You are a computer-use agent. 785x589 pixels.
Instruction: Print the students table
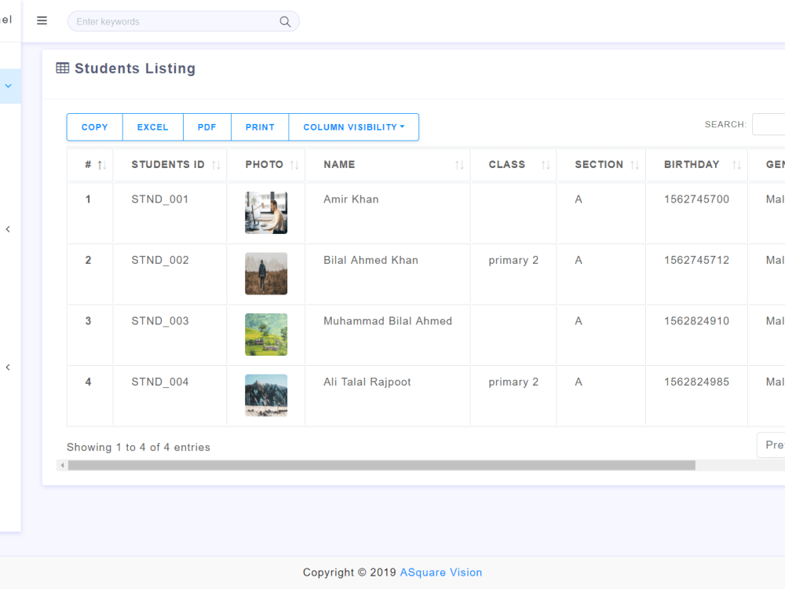tap(260, 127)
